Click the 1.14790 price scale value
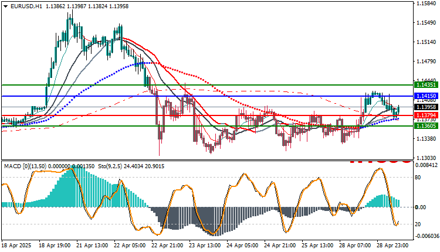The height and width of the screenshot is (252, 440). tap(427, 62)
